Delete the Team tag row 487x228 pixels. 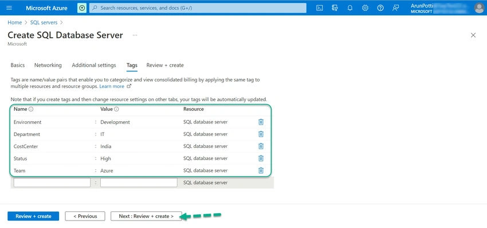[261, 170]
